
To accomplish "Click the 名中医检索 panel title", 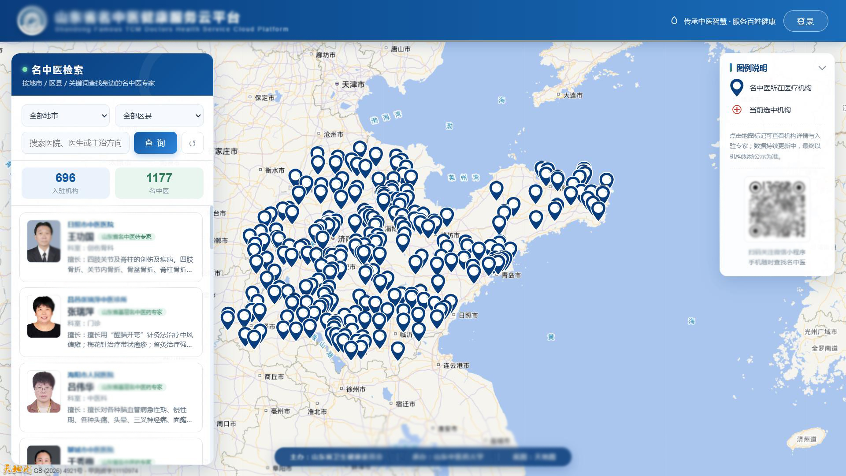I will point(57,70).
